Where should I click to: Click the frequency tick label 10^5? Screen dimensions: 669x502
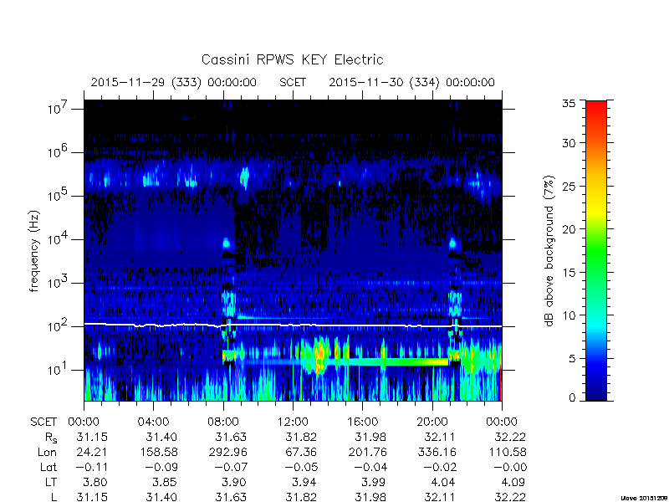59,195
